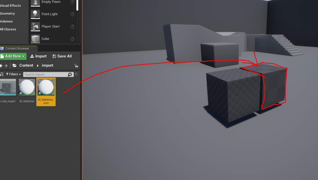Click Content in the breadcrumb path
Image resolution: width=318 pixels, height=180 pixels.
(26, 66)
